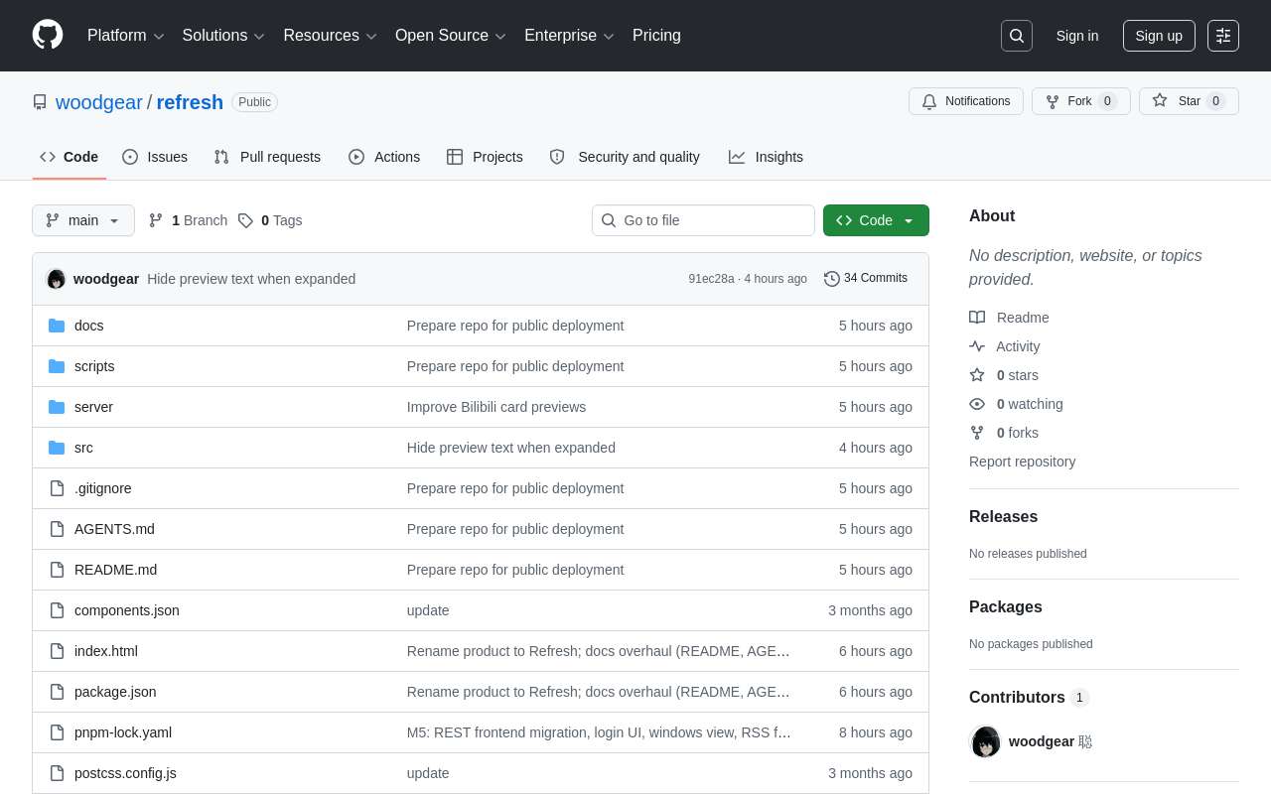Image resolution: width=1271 pixels, height=794 pixels.
Task: Open the Pricing page link
Action: click(x=656, y=36)
